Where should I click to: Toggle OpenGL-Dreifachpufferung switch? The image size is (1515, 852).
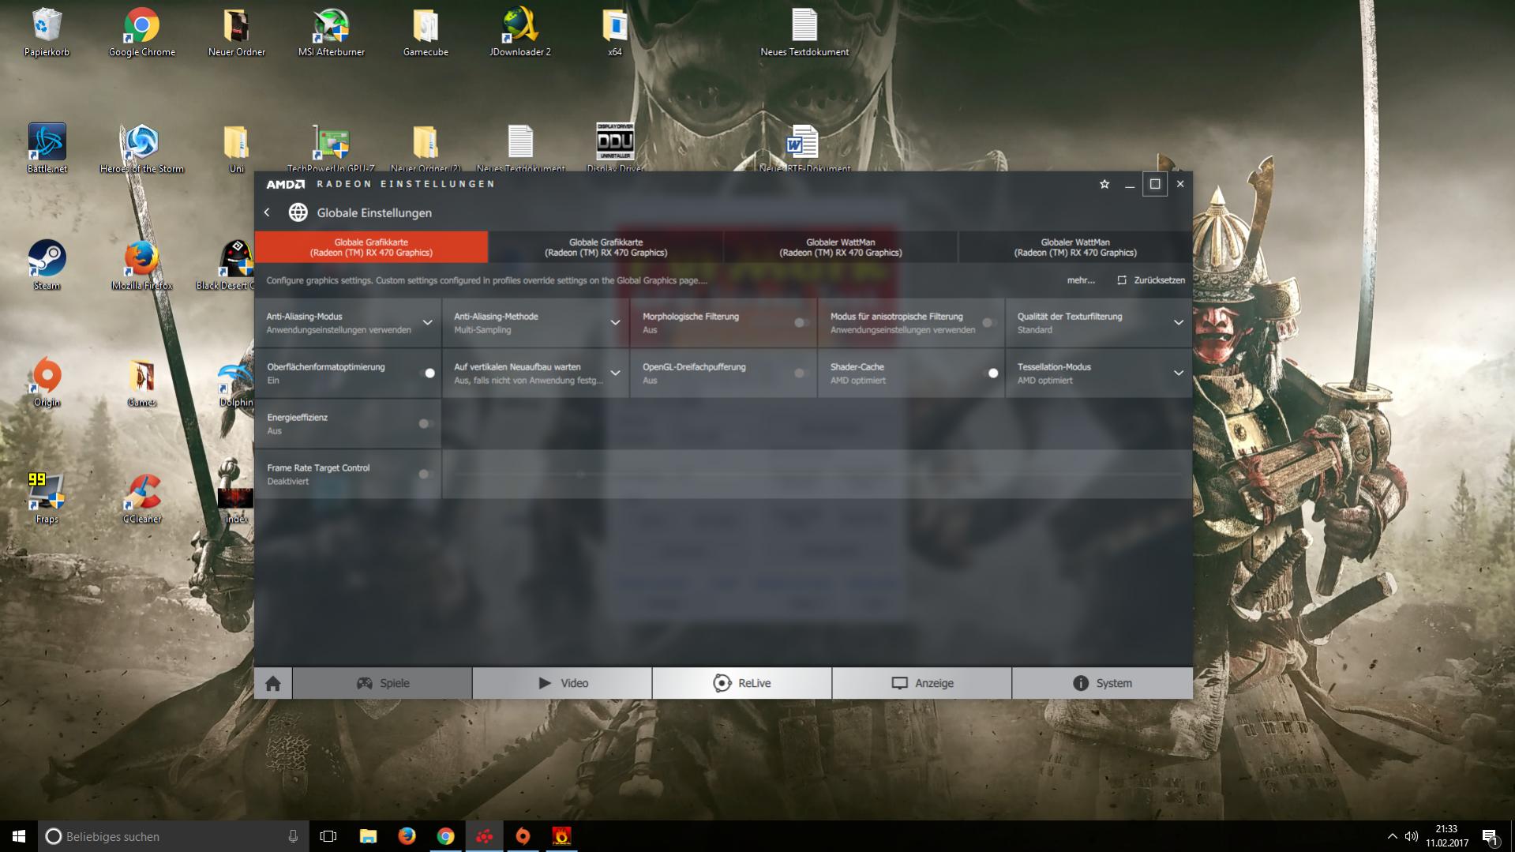[801, 373]
